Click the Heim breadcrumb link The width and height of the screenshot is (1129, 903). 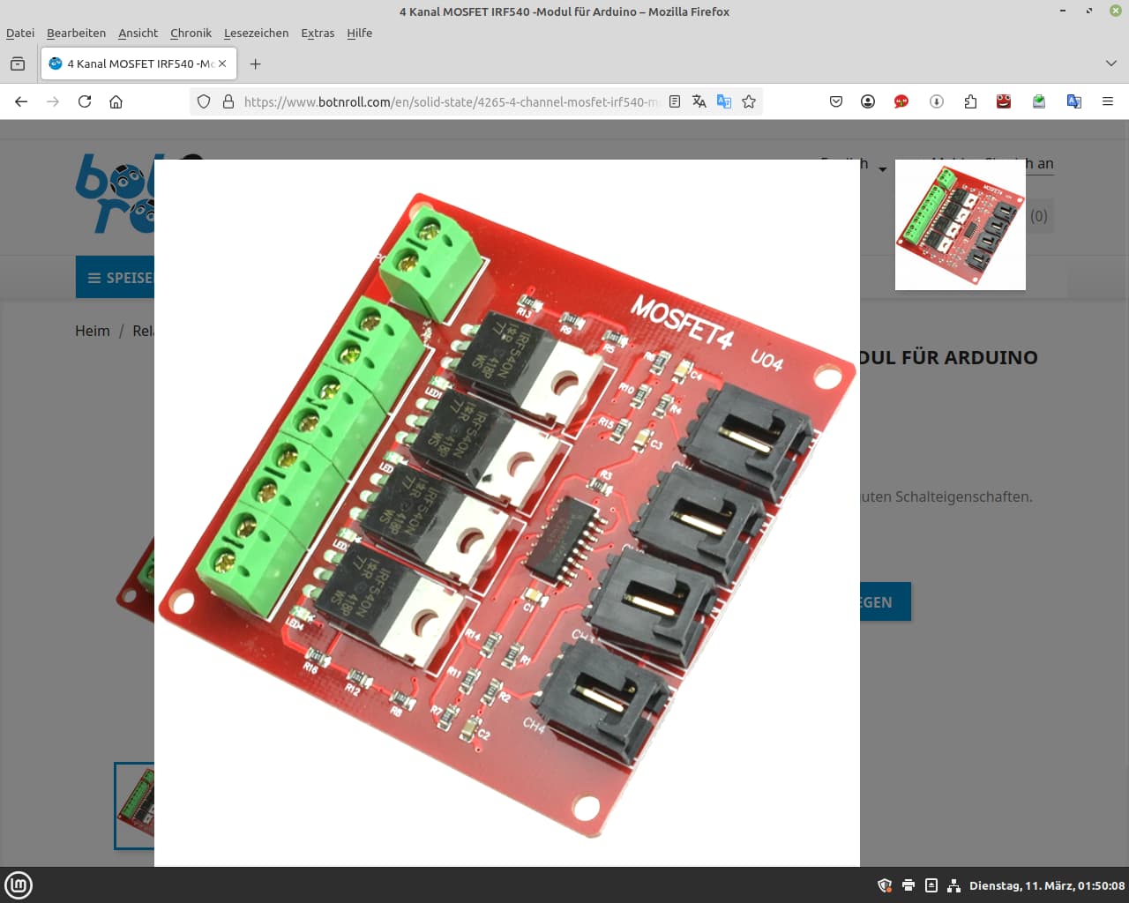[93, 331]
